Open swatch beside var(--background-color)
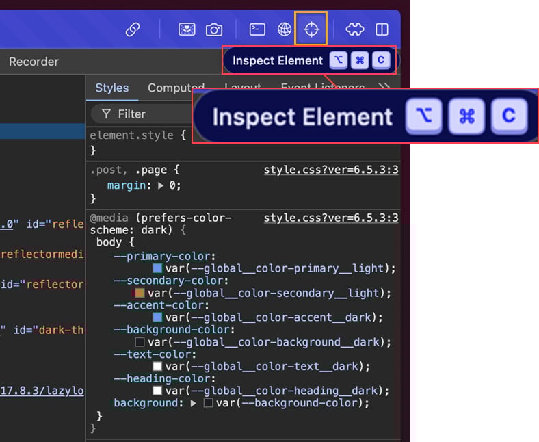Screen dimensions: 539x442 click(x=208, y=403)
